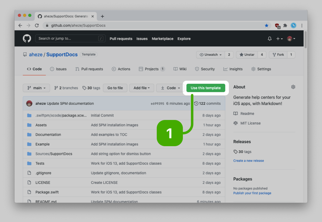Click Marketplace in top navigation
Screen dimensions: 322x222
tap(163, 39)
